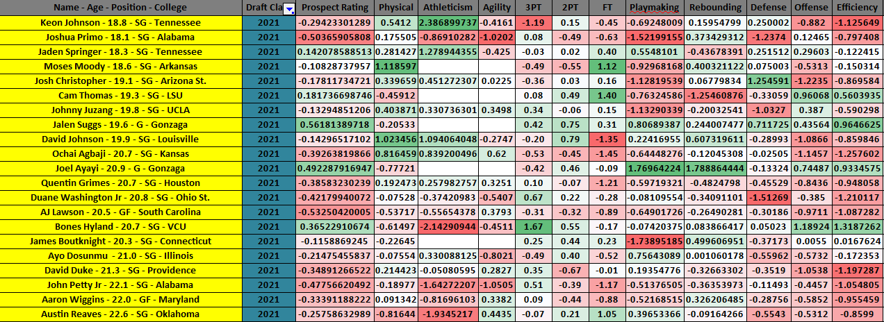Select the Name - Age - Position - College header
The width and height of the screenshot is (884, 322).
point(122,8)
